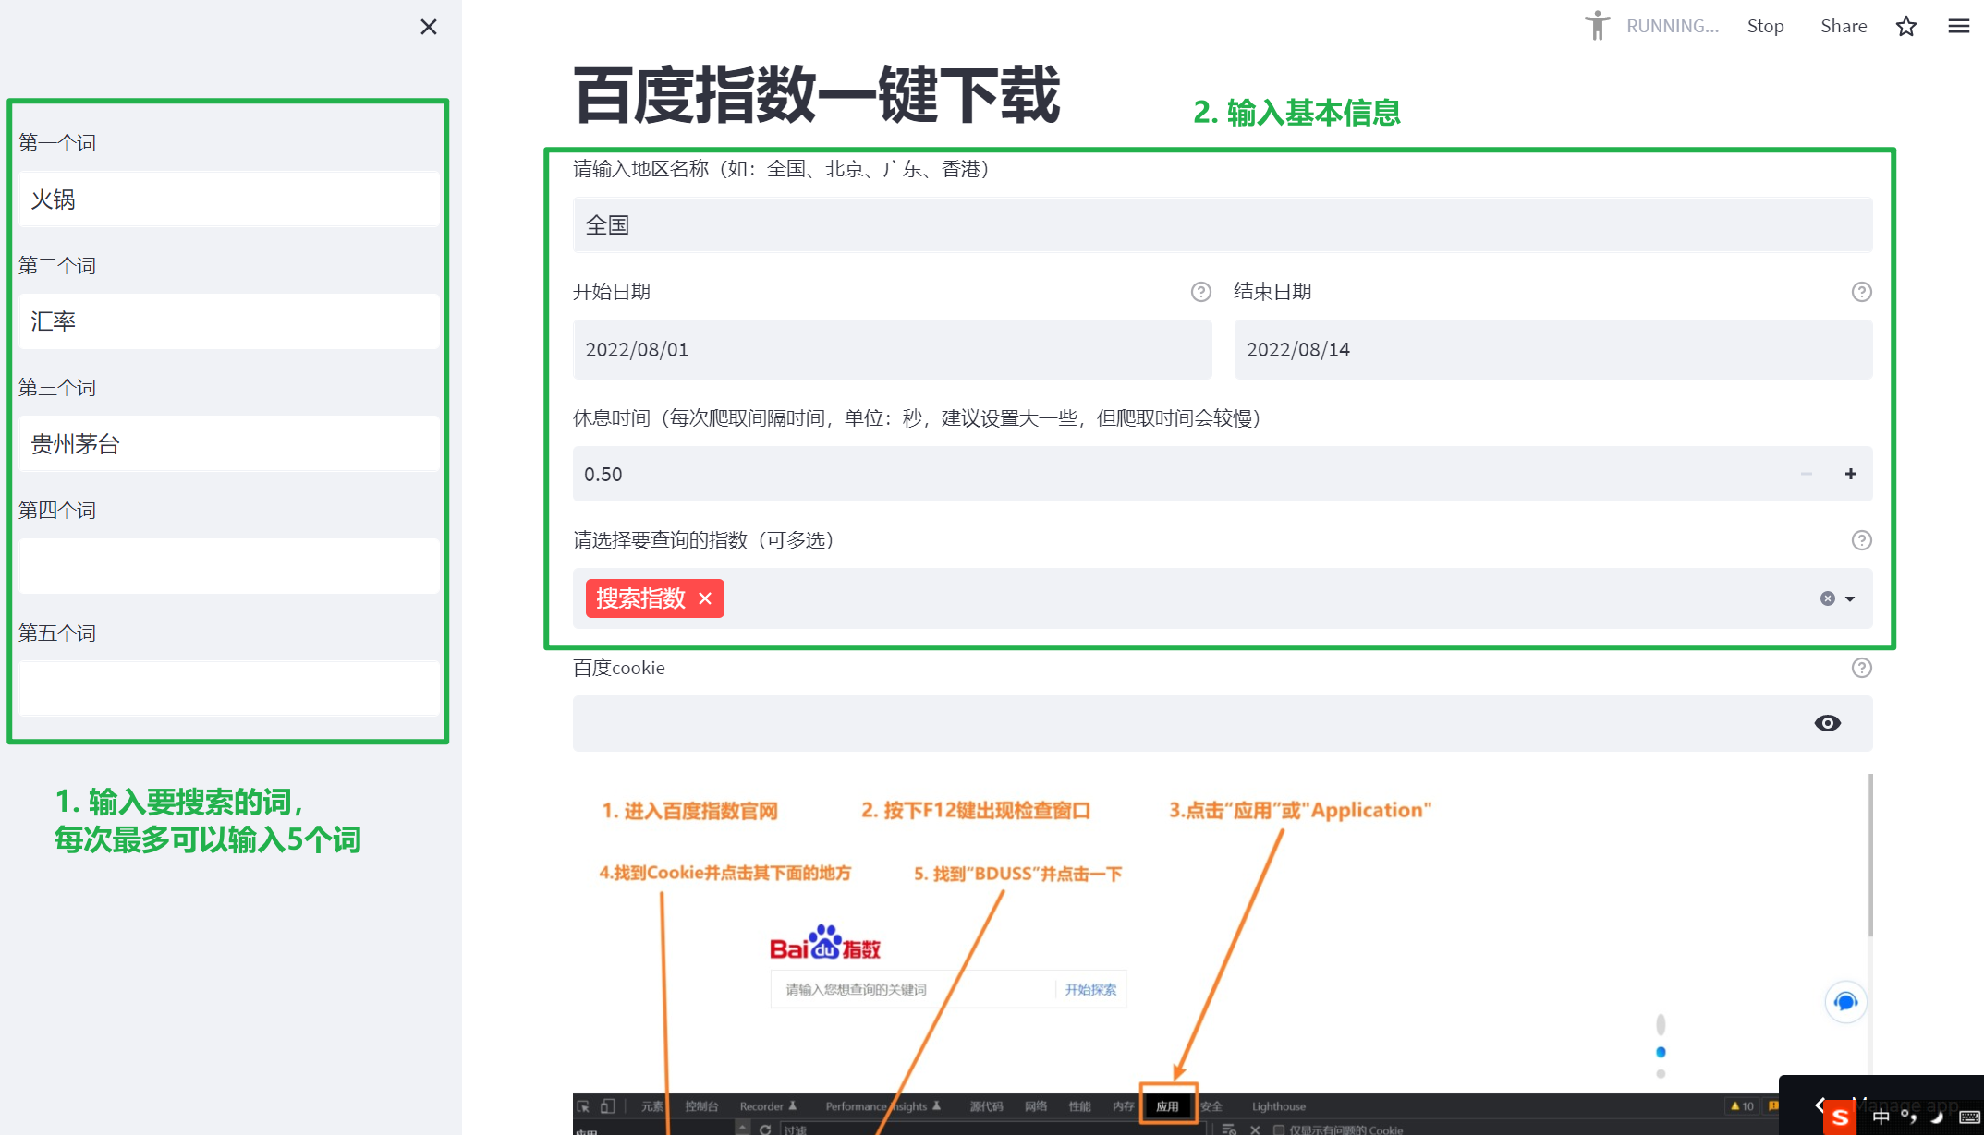Viewport: 1984px width, 1135px height.
Task: Click the 百度指数一键下载 heading
Action: (x=817, y=96)
